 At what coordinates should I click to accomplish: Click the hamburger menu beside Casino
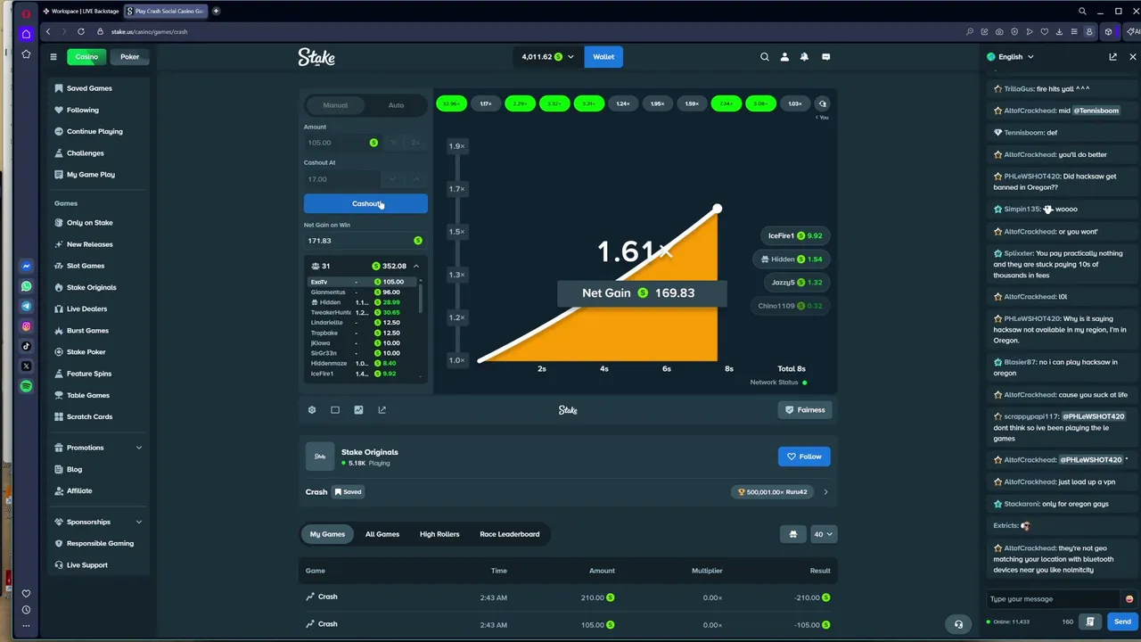tap(53, 57)
